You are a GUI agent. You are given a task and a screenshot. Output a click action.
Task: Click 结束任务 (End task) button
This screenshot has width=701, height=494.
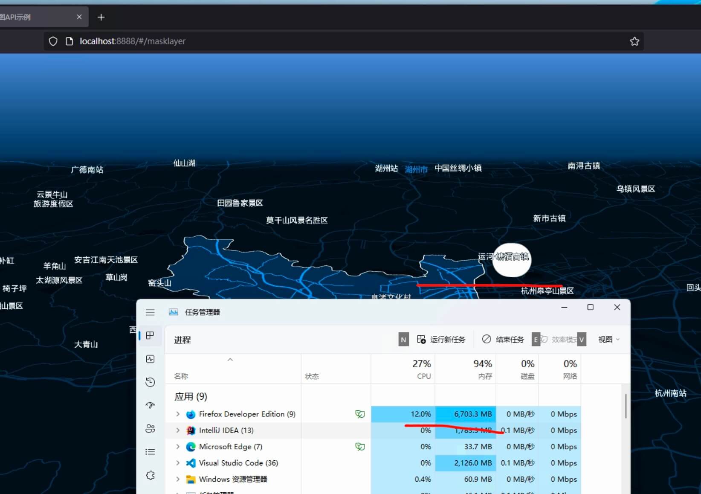pyautogui.click(x=503, y=340)
